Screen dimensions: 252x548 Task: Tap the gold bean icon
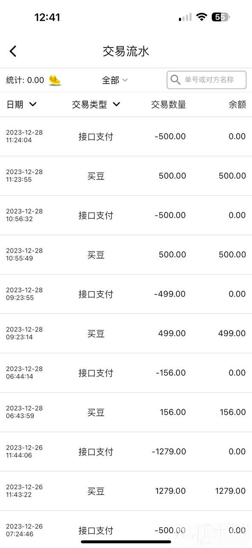55,80
